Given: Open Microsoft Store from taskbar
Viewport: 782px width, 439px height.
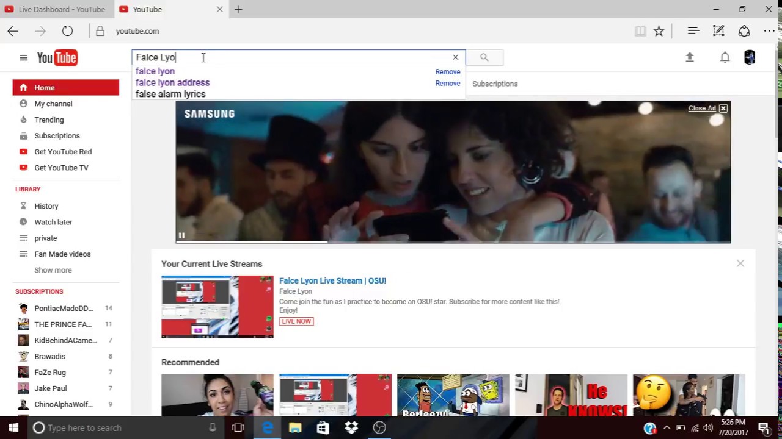Looking at the screenshot, I should pyautogui.click(x=323, y=428).
